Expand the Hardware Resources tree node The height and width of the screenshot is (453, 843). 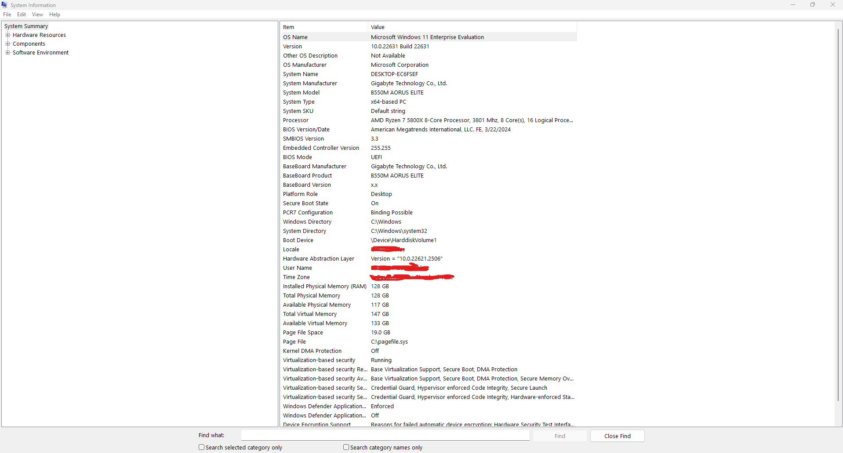click(8, 35)
